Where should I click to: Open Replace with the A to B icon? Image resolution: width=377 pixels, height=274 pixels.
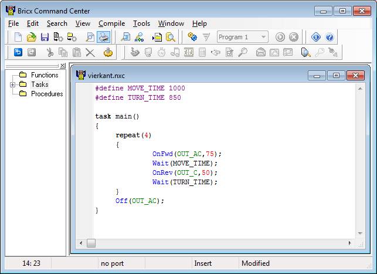[139, 38]
